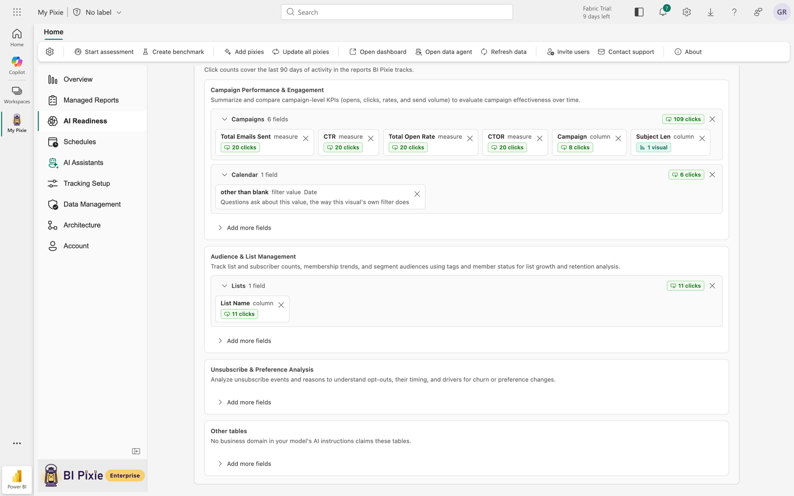Screen dimensions: 794x496
Task: Click Add pixies in toolbar
Action: pyautogui.click(x=244, y=52)
